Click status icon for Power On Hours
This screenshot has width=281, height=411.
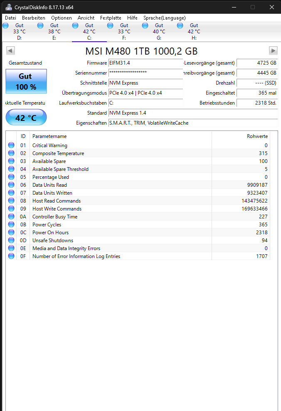(x=11, y=232)
